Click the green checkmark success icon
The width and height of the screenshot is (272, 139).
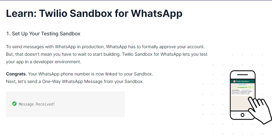14,104
